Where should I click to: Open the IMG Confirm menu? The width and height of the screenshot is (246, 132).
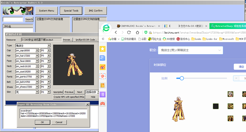pos(96,11)
